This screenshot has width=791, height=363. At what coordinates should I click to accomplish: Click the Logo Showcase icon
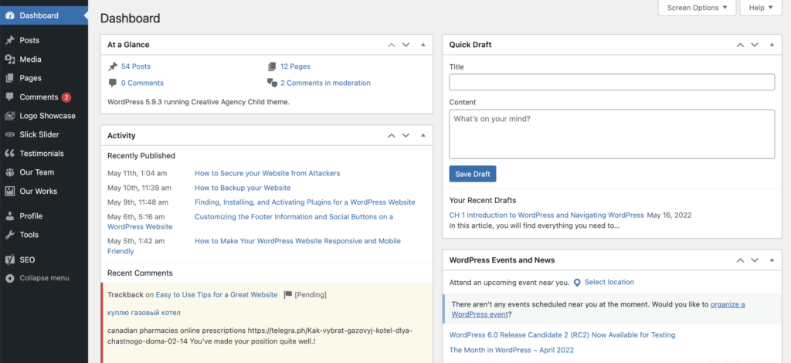pos(9,116)
